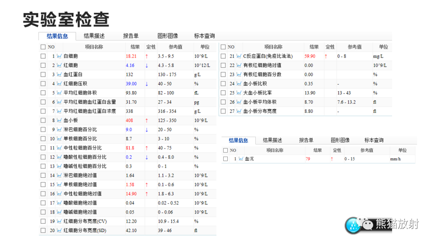Click the 4.16 red blood cell result
The image size is (433, 243).
pyautogui.click(x=130, y=65)
